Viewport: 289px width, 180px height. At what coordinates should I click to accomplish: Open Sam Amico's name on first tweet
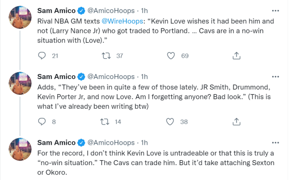tap(56, 11)
